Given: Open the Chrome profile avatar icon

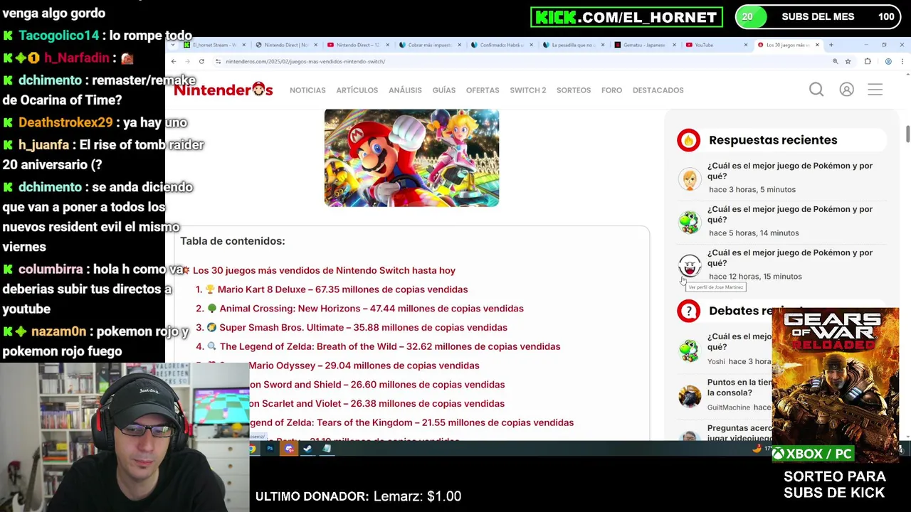Looking at the screenshot, I should 888,61.
